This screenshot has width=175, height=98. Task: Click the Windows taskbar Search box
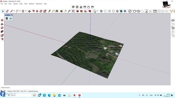(19, 95)
